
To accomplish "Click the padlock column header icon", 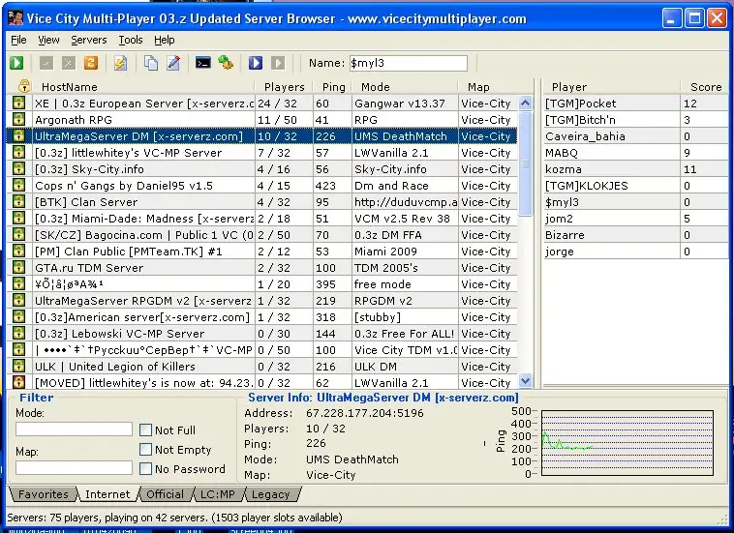I will [x=24, y=86].
